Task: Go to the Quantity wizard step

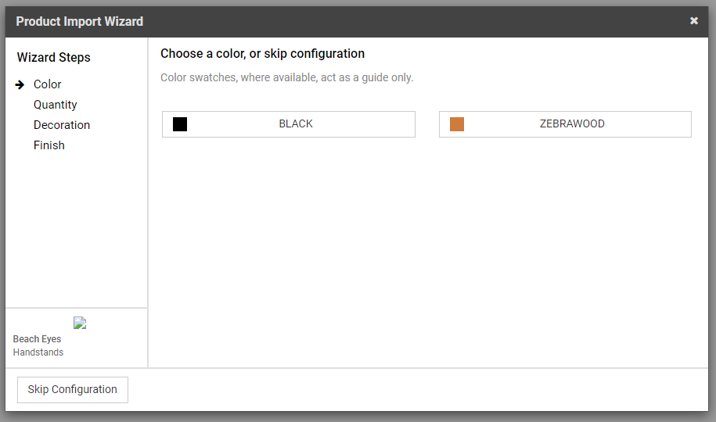Action: (56, 105)
